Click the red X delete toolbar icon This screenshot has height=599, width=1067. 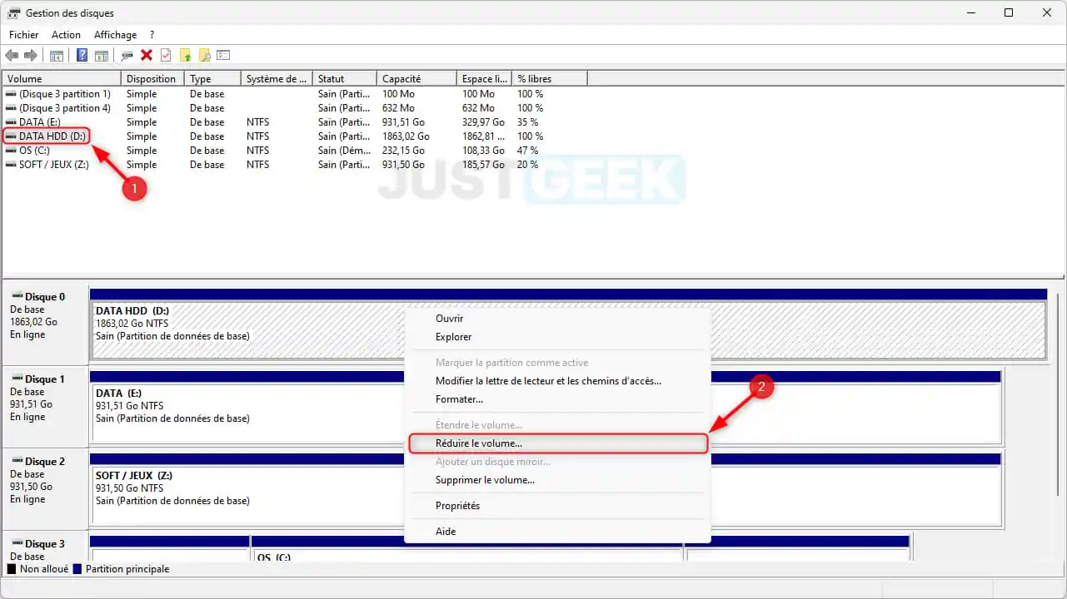(147, 56)
